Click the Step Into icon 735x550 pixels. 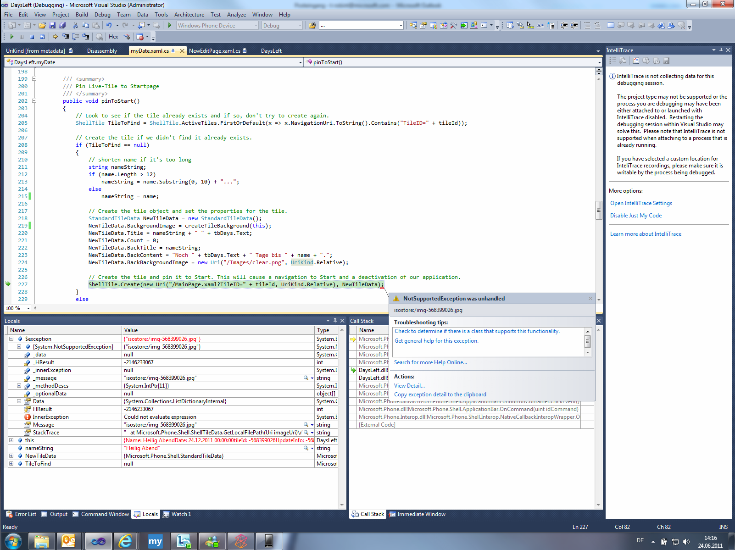click(x=66, y=36)
